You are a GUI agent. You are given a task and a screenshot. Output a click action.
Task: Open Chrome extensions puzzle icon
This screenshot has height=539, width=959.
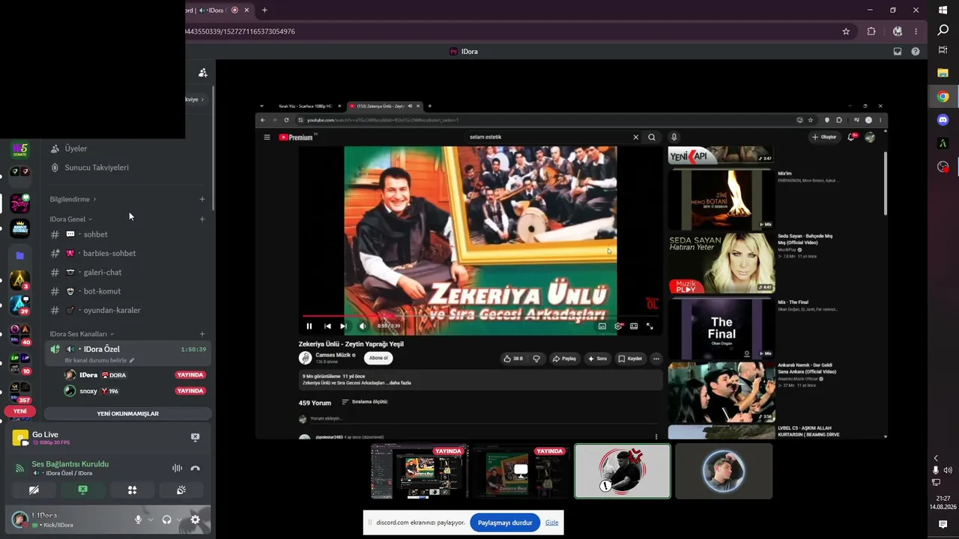coord(871,31)
